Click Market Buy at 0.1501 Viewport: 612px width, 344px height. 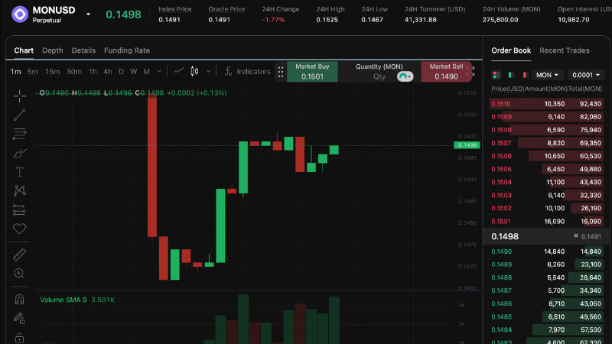312,72
